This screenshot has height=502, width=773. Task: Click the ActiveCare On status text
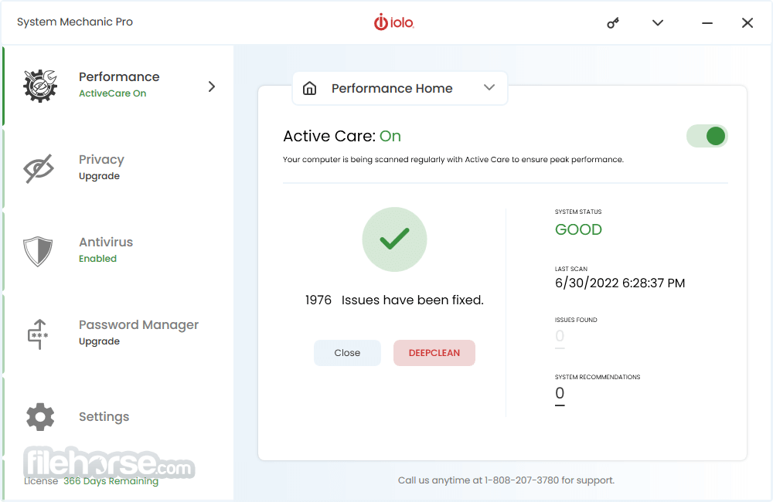pyautogui.click(x=112, y=93)
